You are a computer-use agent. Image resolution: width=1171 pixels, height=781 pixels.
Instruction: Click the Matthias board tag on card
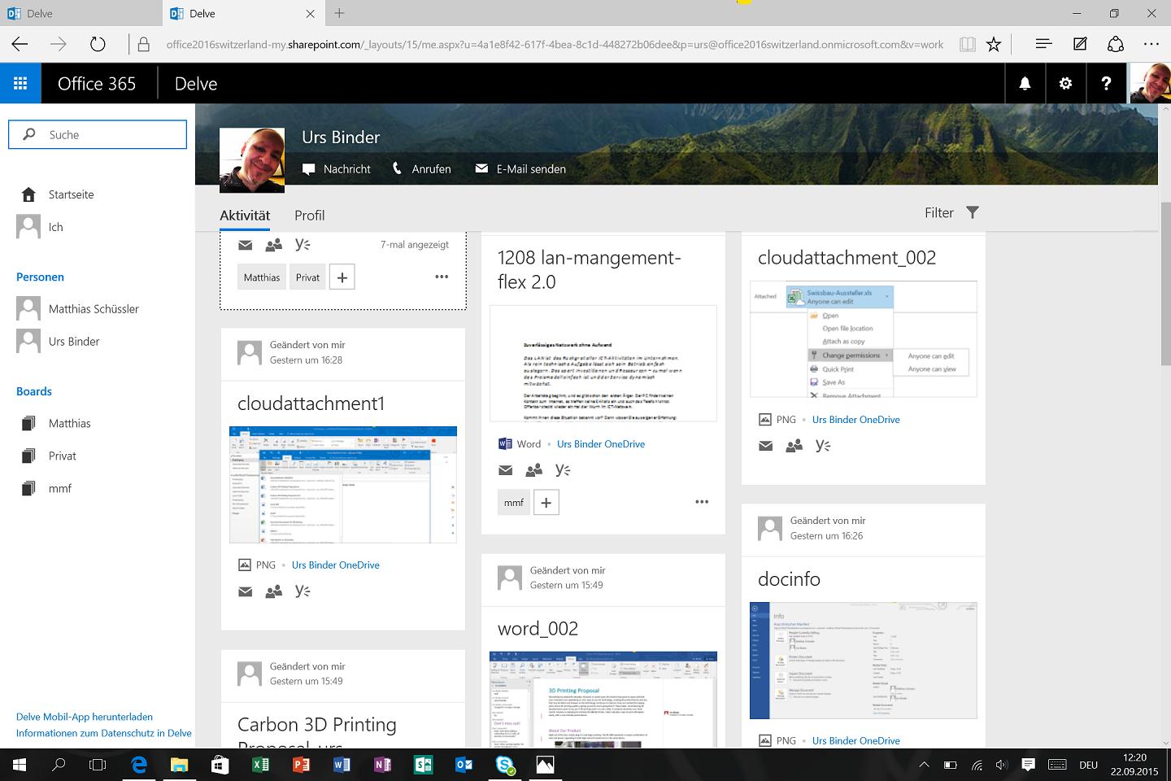click(x=262, y=277)
